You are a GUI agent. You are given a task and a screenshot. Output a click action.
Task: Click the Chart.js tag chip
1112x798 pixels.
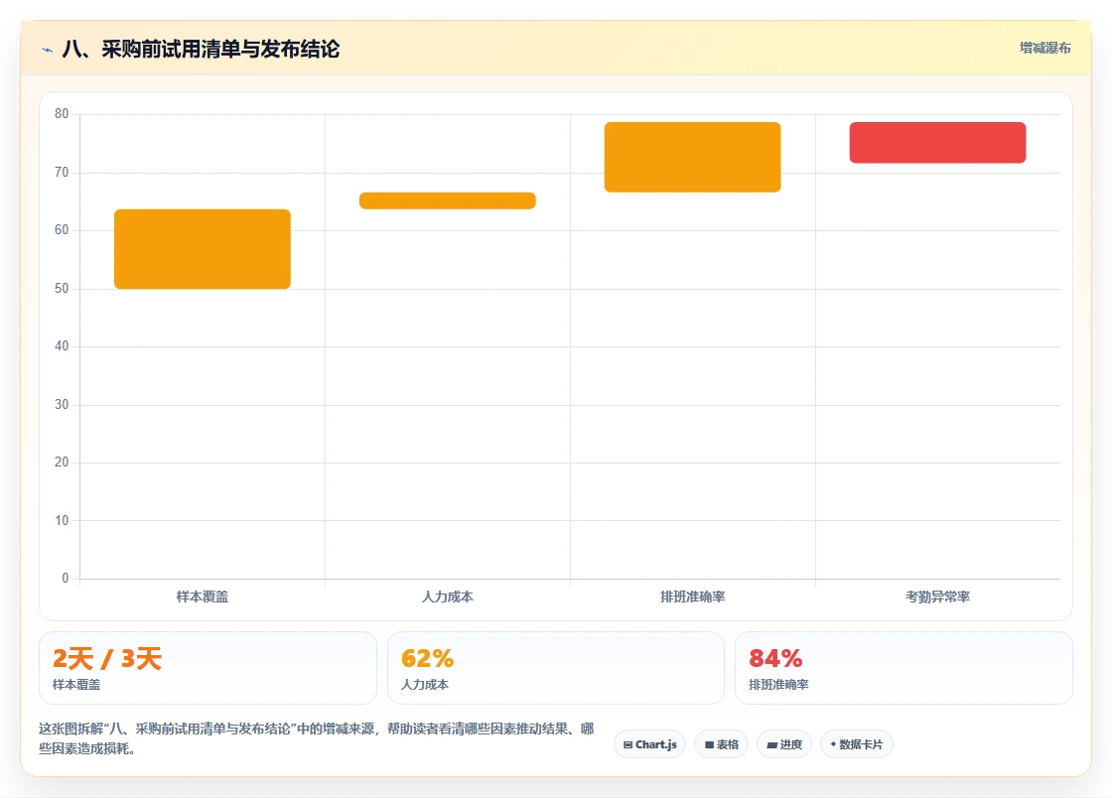point(649,744)
